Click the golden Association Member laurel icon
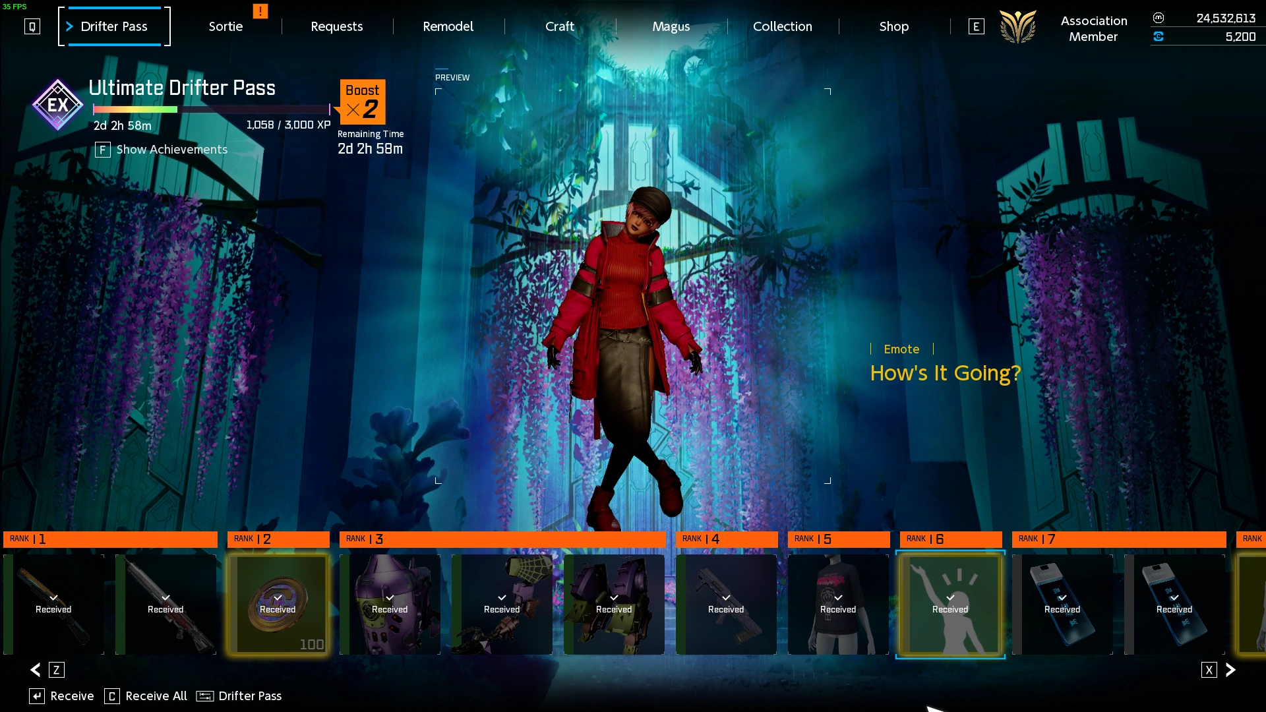Image resolution: width=1266 pixels, height=712 pixels. [1017, 27]
